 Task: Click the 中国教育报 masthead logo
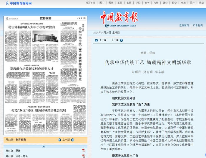coord(119,19)
